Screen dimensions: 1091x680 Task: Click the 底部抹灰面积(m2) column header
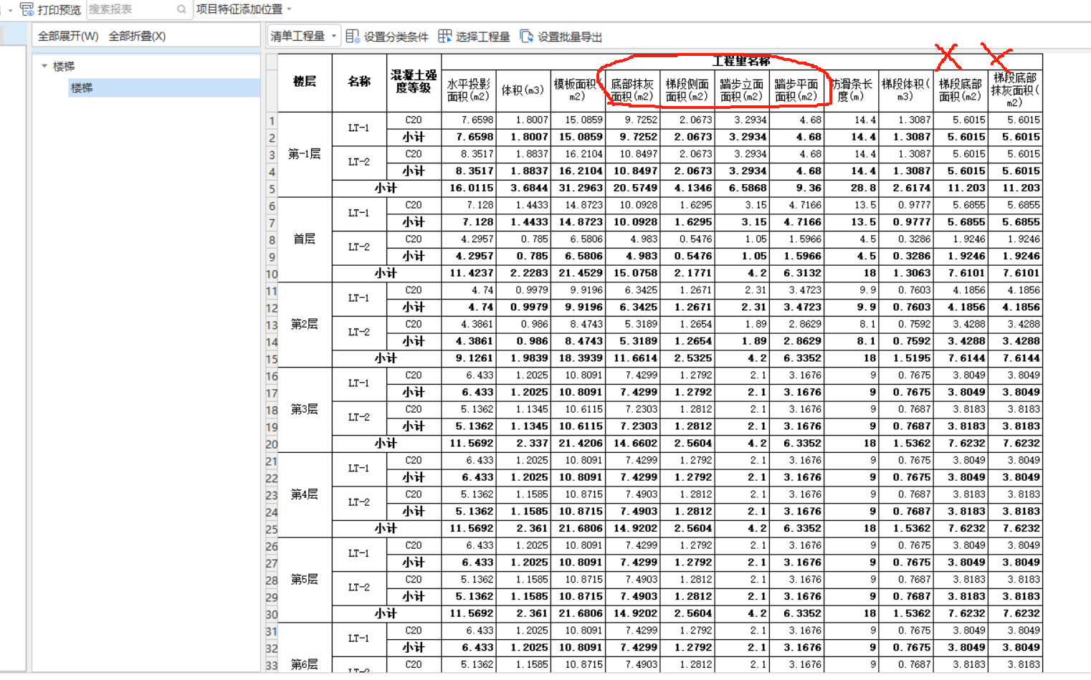coord(632,90)
